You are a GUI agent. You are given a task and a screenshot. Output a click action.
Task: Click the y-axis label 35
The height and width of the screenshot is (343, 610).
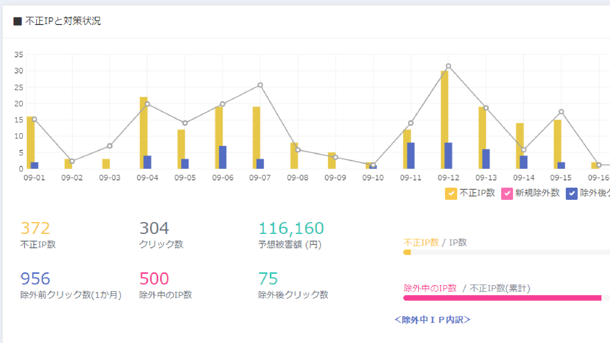coord(19,55)
